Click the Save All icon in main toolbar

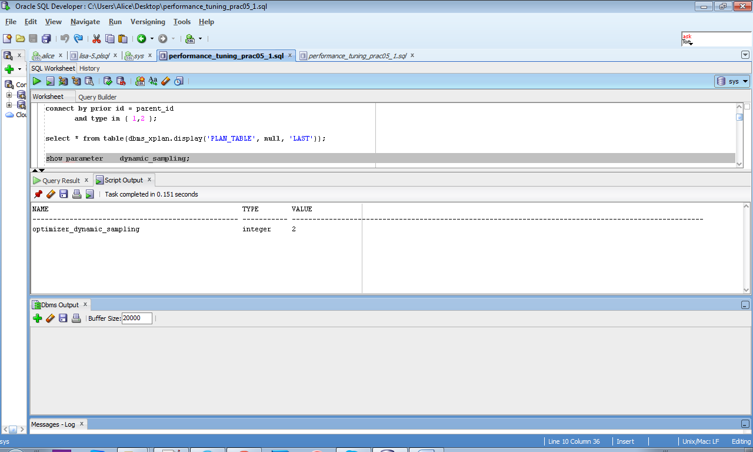pos(46,39)
